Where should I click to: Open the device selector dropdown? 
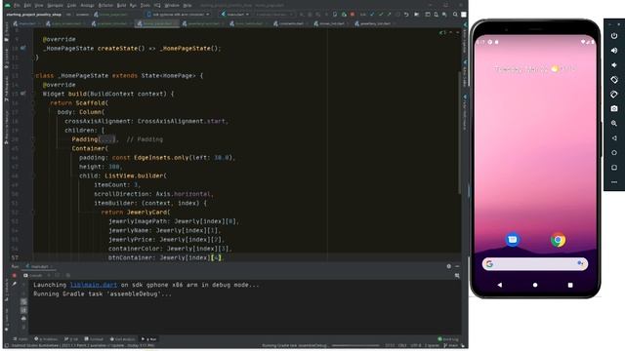[x=178, y=15]
